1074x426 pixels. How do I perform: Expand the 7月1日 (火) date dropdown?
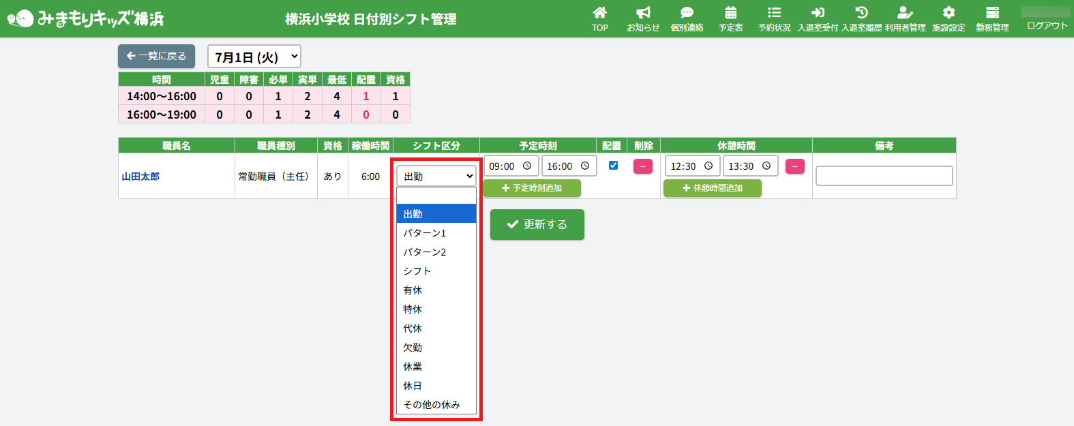(x=254, y=57)
